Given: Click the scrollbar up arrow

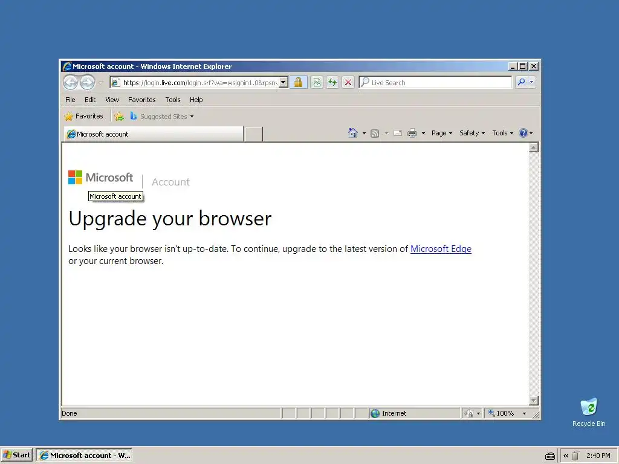Looking at the screenshot, I should (534, 147).
